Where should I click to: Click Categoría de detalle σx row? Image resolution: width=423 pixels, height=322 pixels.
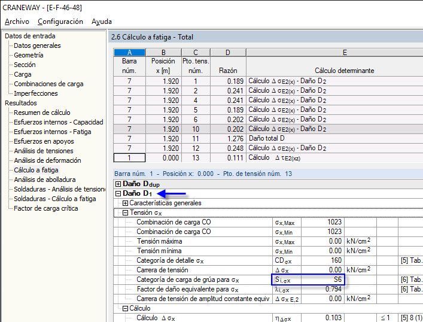(x=268, y=261)
